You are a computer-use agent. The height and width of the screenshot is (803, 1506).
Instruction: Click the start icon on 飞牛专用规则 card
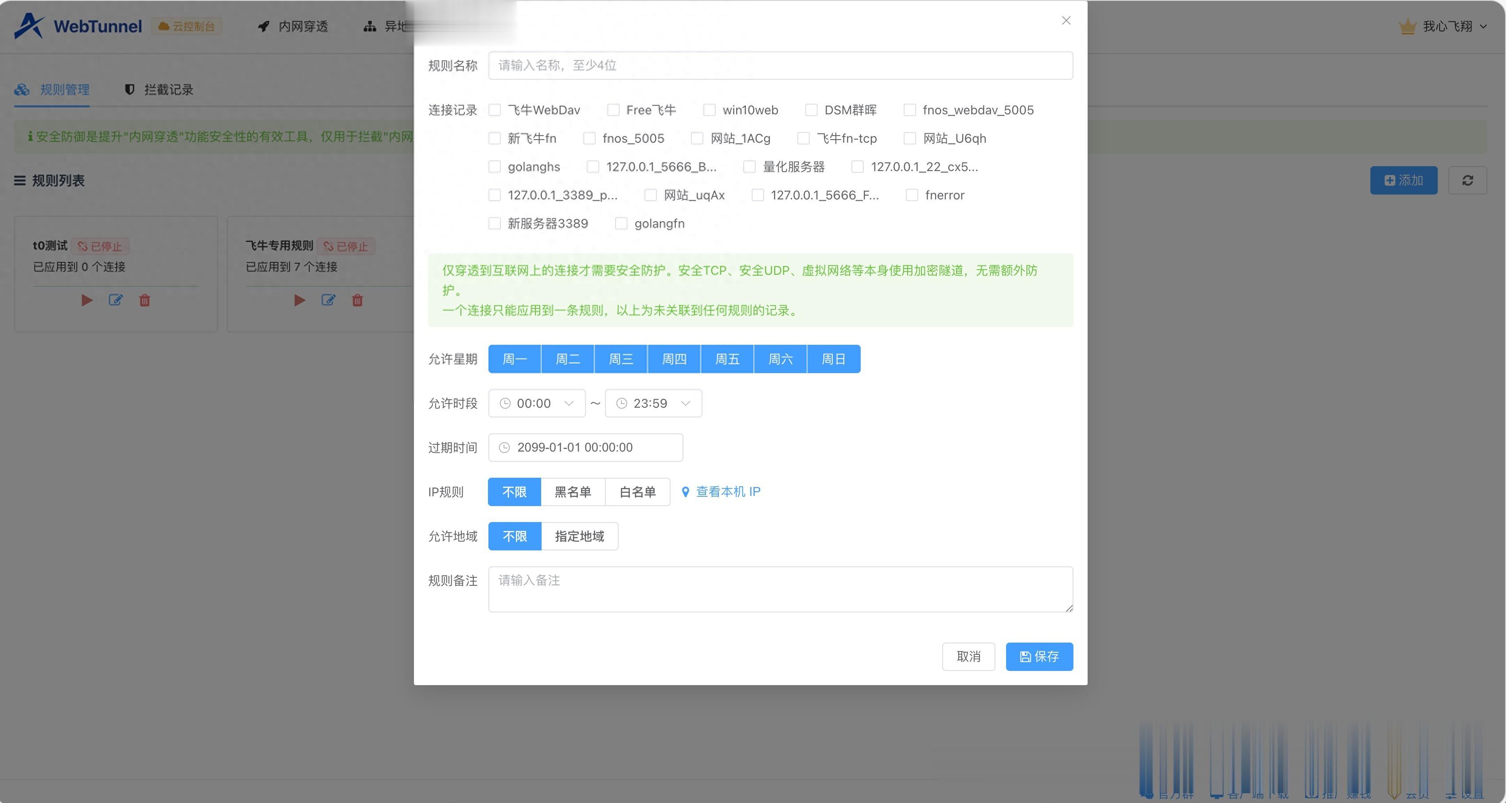(299, 300)
